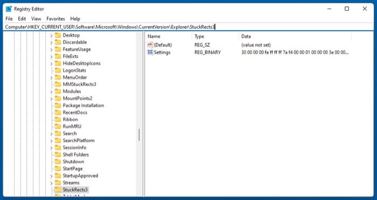Expand the Streams key

[x=51, y=183]
